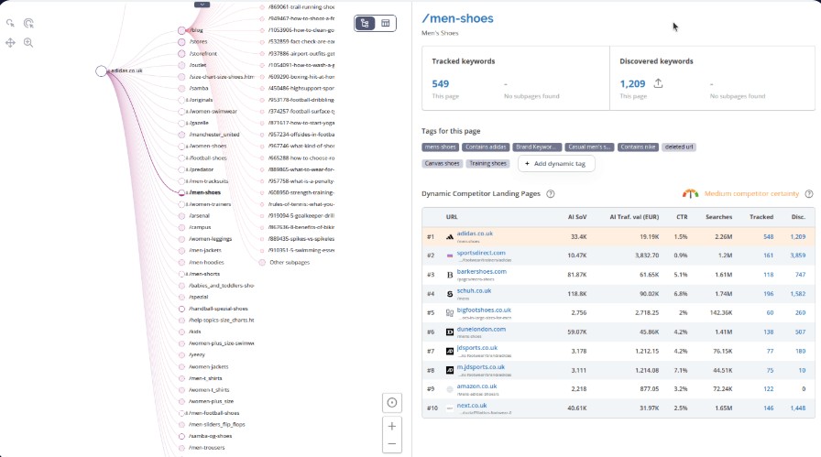This screenshot has width=821, height=457.
Task: Select the 'Contains adidas' tag
Action: (486, 147)
